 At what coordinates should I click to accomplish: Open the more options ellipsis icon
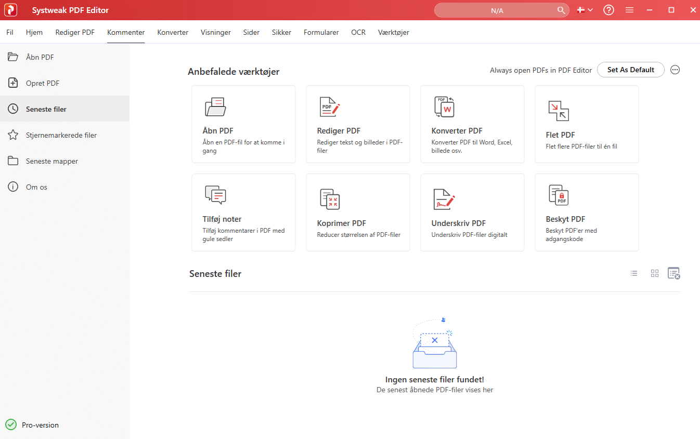675,70
